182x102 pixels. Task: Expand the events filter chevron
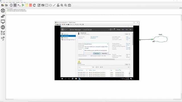(129, 67)
